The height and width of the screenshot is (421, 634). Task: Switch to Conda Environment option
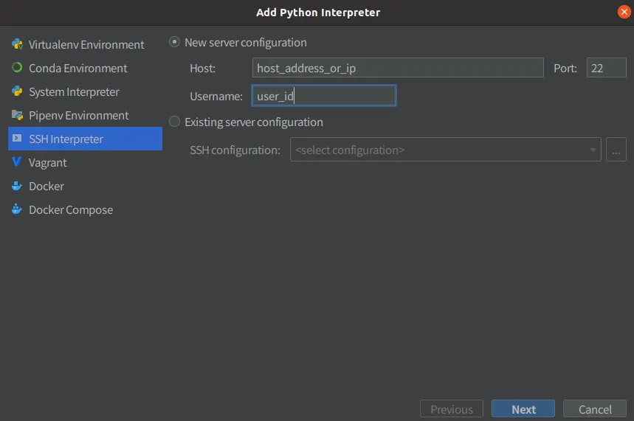point(77,68)
